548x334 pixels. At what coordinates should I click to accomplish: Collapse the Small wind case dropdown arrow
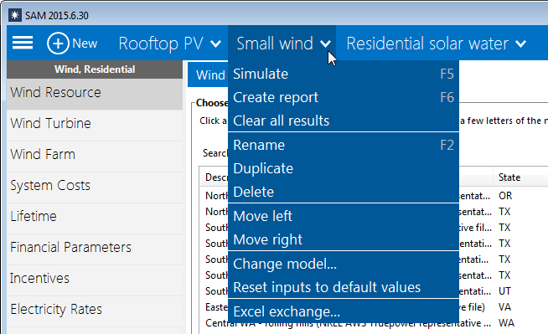(325, 44)
